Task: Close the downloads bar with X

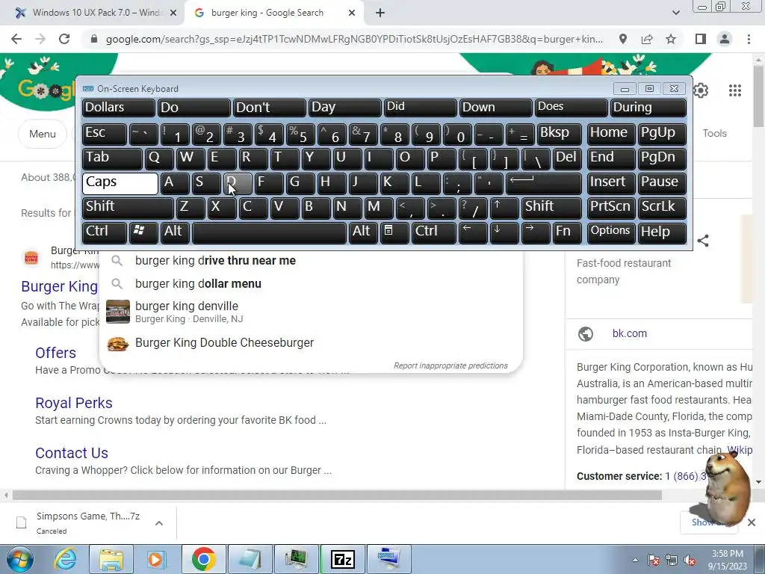Action: (752, 522)
